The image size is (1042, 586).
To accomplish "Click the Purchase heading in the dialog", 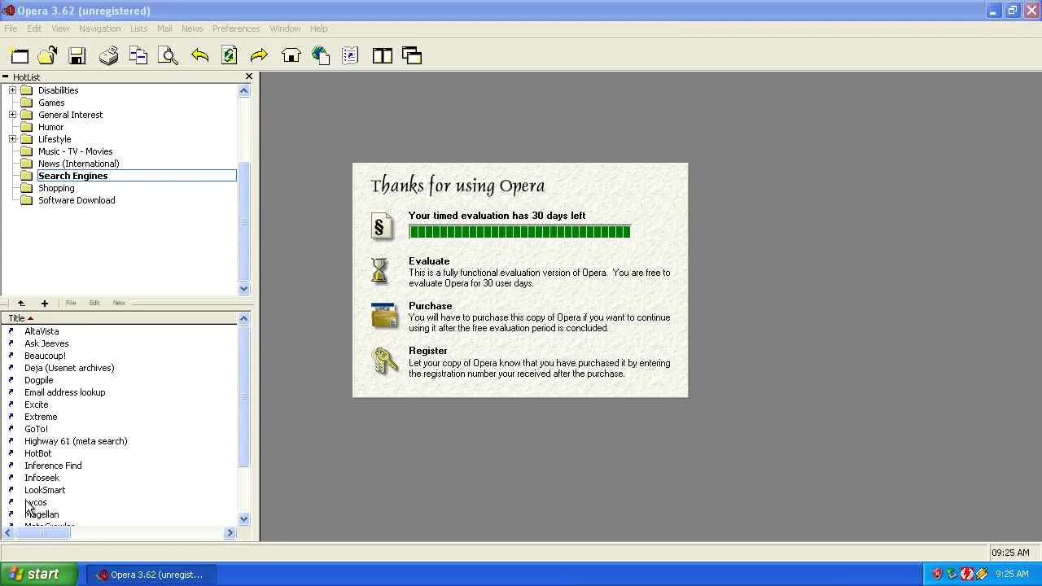I will coord(430,306).
